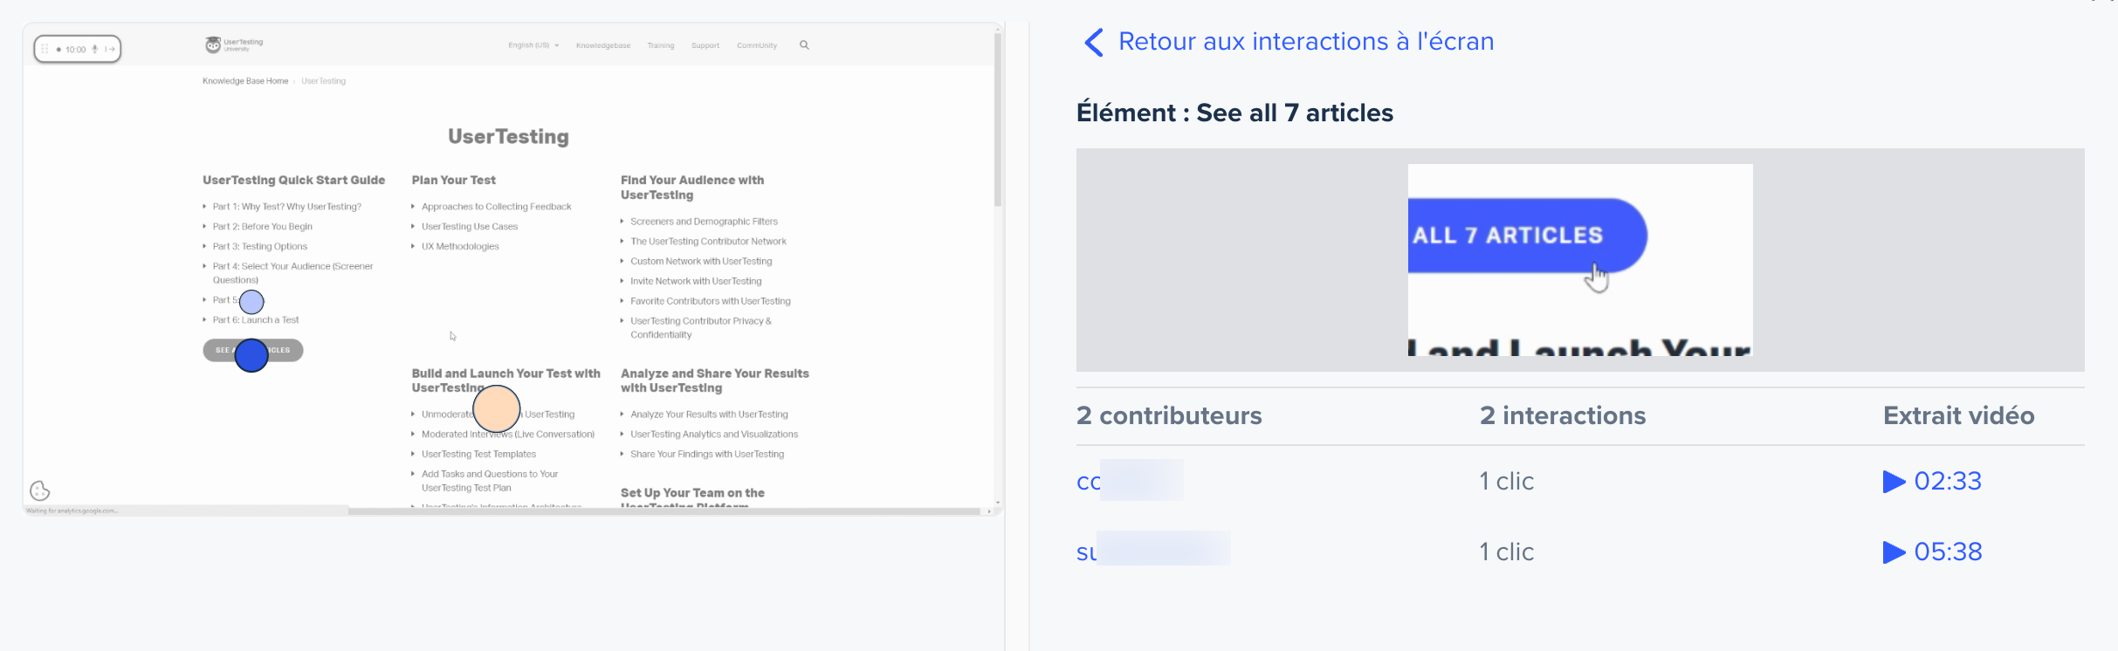Open 'The UserTesting Contributor Network' article
2118x651 pixels.
(x=709, y=242)
